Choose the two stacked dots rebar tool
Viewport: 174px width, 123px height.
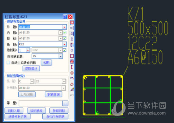[x=72, y=39]
